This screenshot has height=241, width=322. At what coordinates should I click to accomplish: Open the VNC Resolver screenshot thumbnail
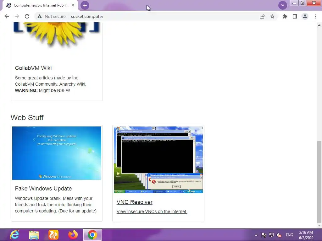pos(158,160)
